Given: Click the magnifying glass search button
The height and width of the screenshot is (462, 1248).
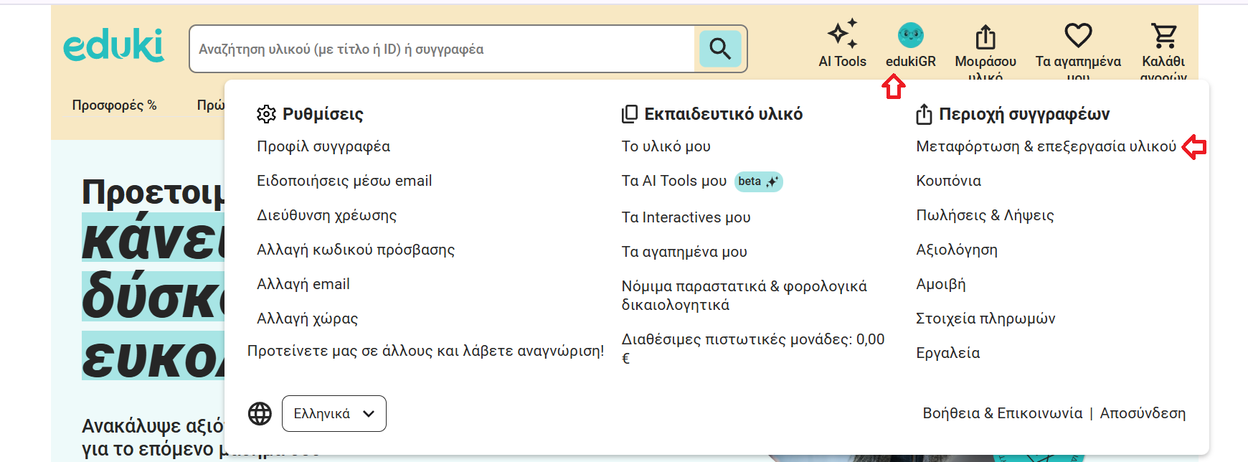Looking at the screenshot, I should [x=720, y=49].
